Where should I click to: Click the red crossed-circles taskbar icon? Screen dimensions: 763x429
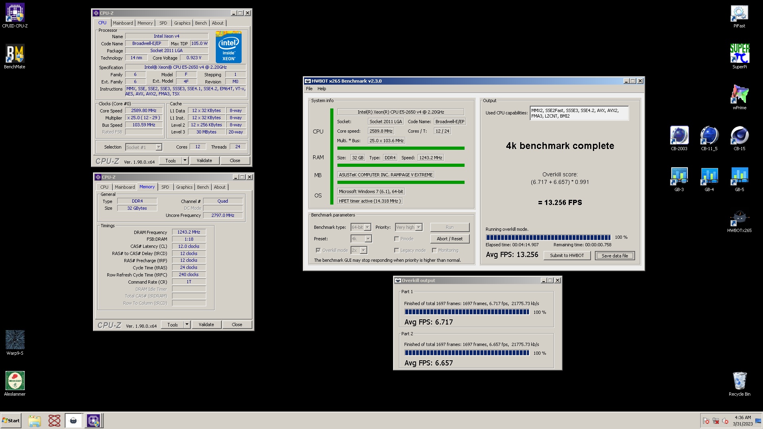click(x=54, y=421)
